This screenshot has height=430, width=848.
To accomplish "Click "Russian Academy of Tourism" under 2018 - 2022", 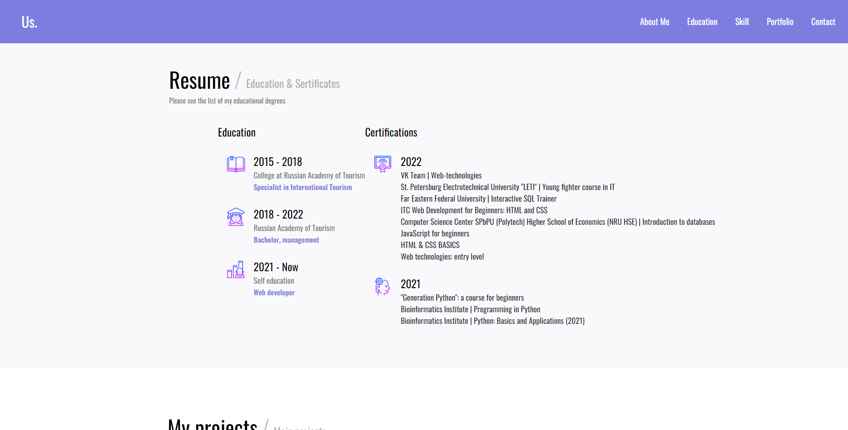I will 294,228.
